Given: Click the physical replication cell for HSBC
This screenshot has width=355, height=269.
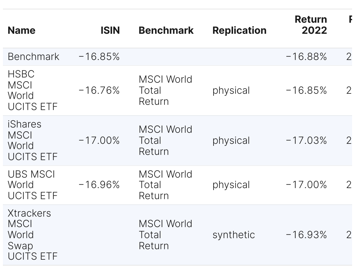Looking at the screenshot, I should (231, 91).
